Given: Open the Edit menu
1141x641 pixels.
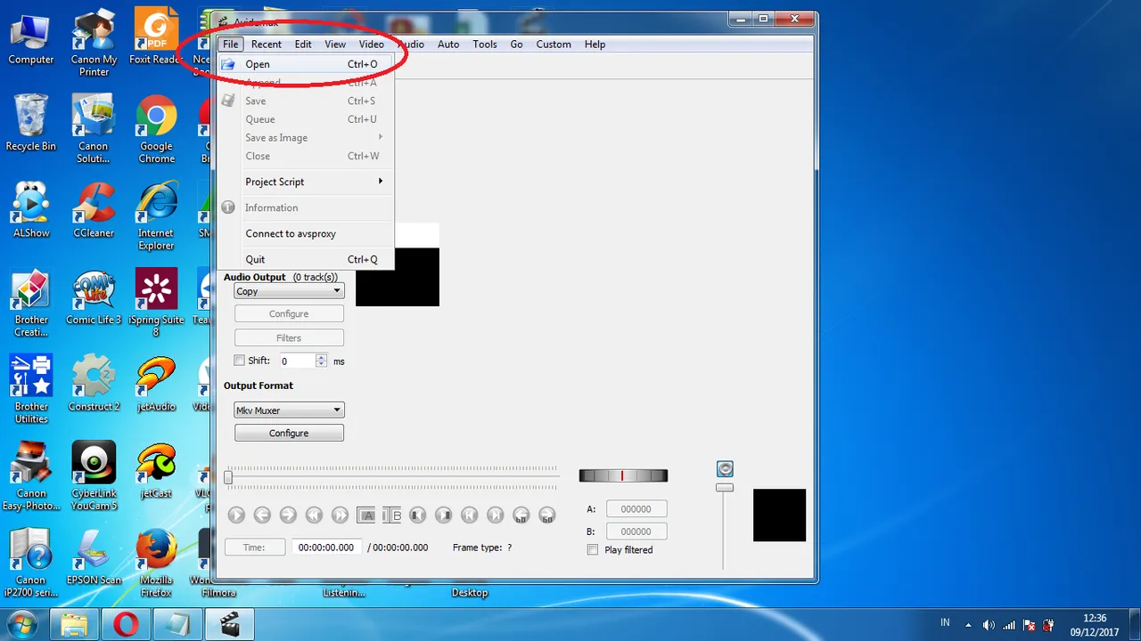Looking at the screenshot, I should [303, 45].
